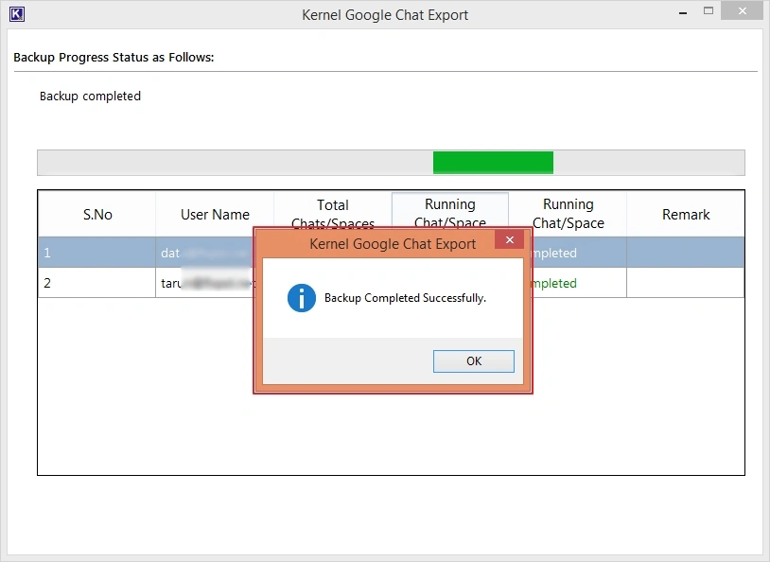Click the User Name column header
This screenshot has width=770, height=562.
215,214
